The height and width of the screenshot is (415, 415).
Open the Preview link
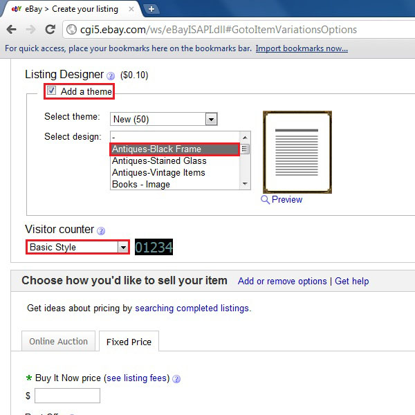click(287, 200)
